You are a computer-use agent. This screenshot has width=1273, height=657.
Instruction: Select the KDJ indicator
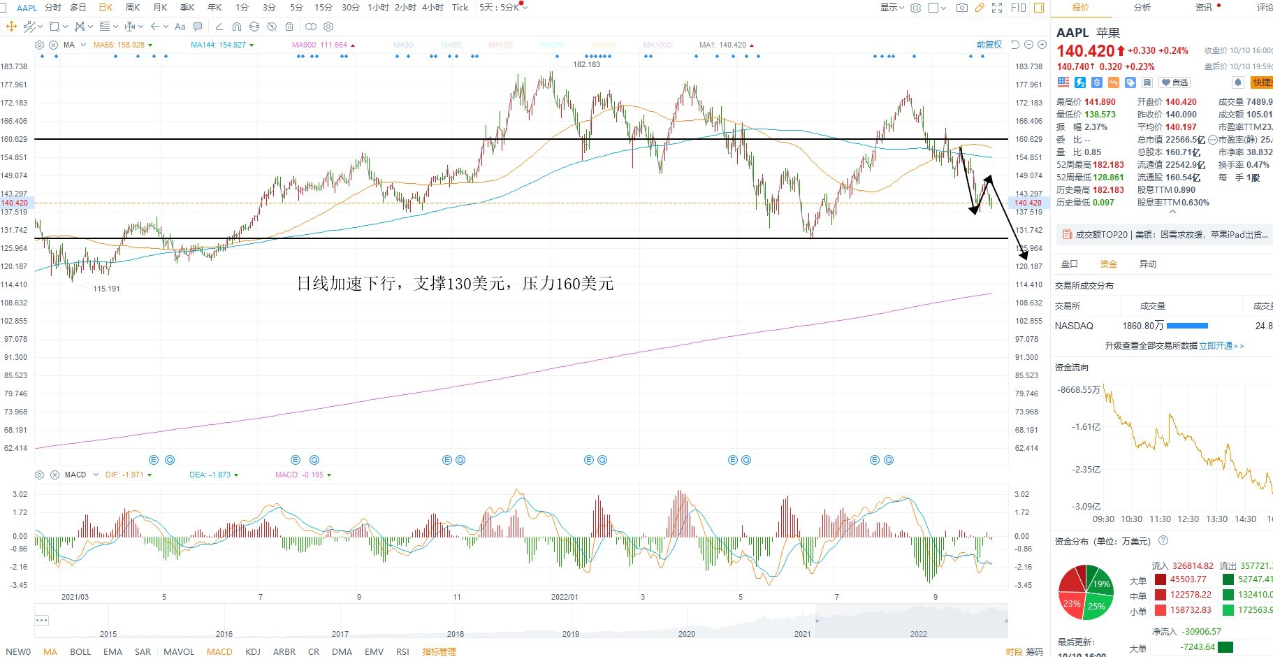click(253, 651)
